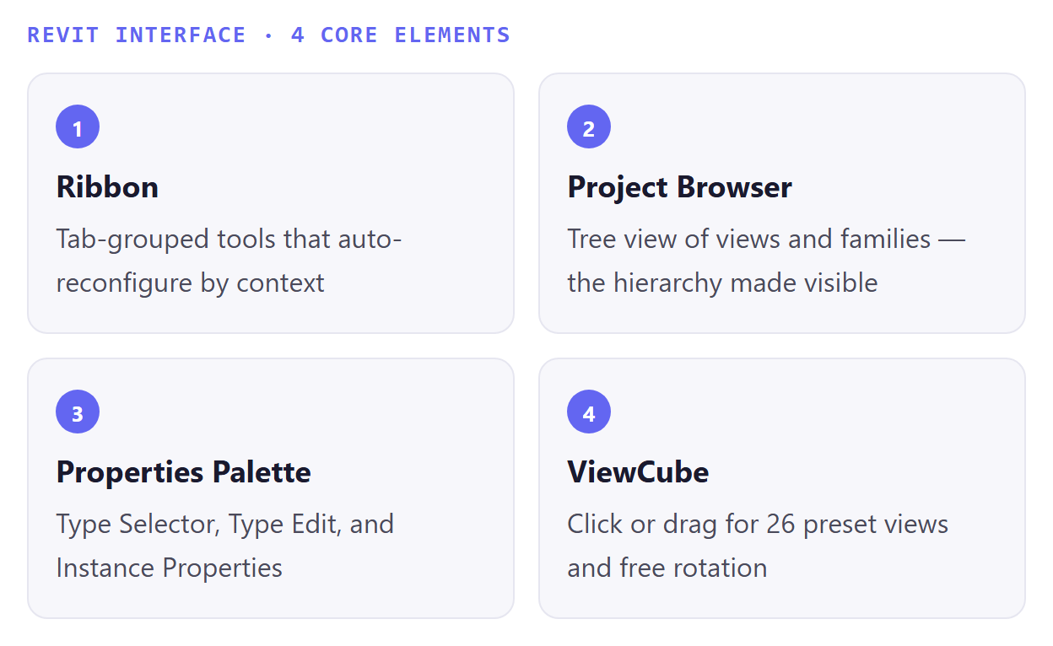The image size is (1053, 646).
Task: Click the number 4 circle badge
Action: tap(589, 412)
